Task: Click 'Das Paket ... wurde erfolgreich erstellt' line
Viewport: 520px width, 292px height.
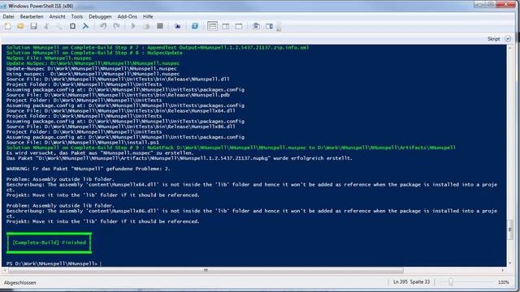Action: 179,158
